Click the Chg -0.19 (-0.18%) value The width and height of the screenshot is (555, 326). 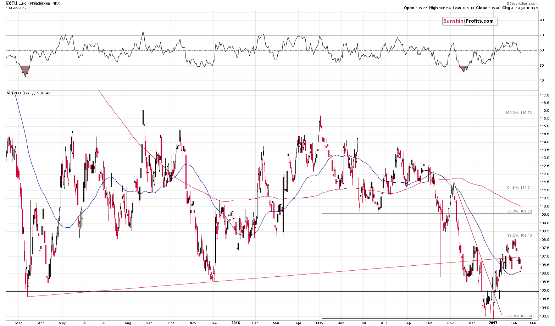[x=519, y=8]
